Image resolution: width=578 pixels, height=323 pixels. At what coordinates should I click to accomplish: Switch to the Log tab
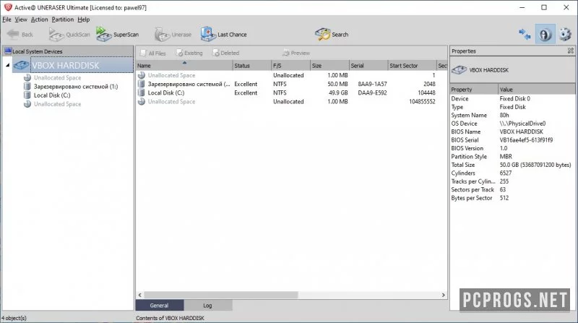(x=207, y=306)
